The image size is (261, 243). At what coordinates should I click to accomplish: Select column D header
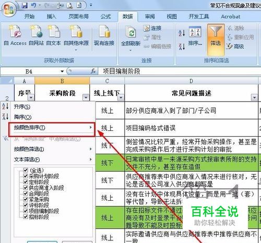point(192,81)
